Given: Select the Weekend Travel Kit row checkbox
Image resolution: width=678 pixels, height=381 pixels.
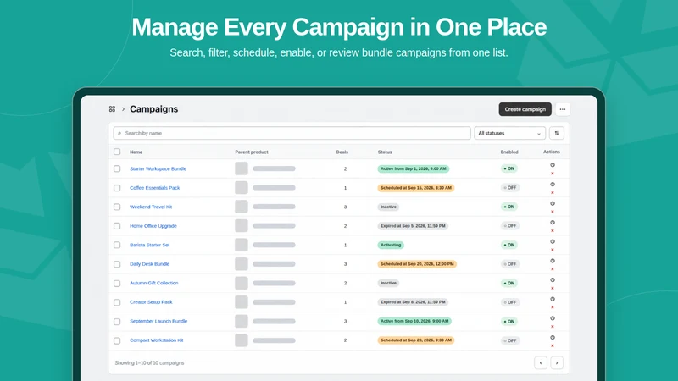Looking at the screenshot, I should 117,207.
